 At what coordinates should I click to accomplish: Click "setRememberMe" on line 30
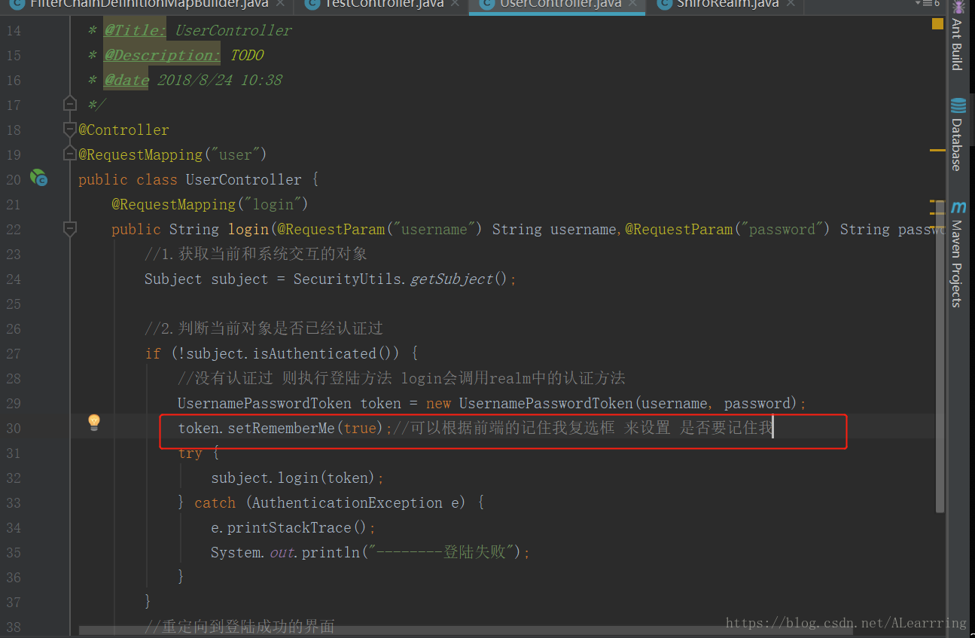click(x=281, y=428)
